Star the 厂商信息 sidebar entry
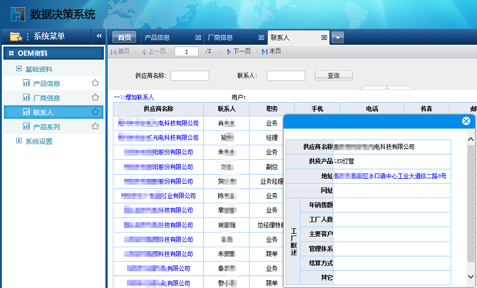 [x=95, y=97]
